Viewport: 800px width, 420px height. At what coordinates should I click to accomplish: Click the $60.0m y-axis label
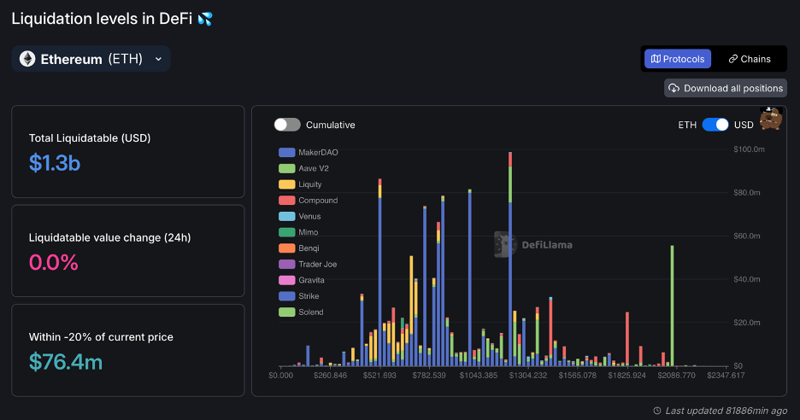[747, 236]
